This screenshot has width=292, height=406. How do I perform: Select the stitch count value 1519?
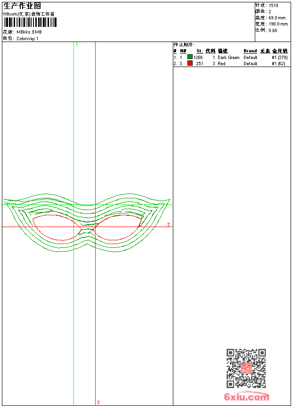coord(273,6)
